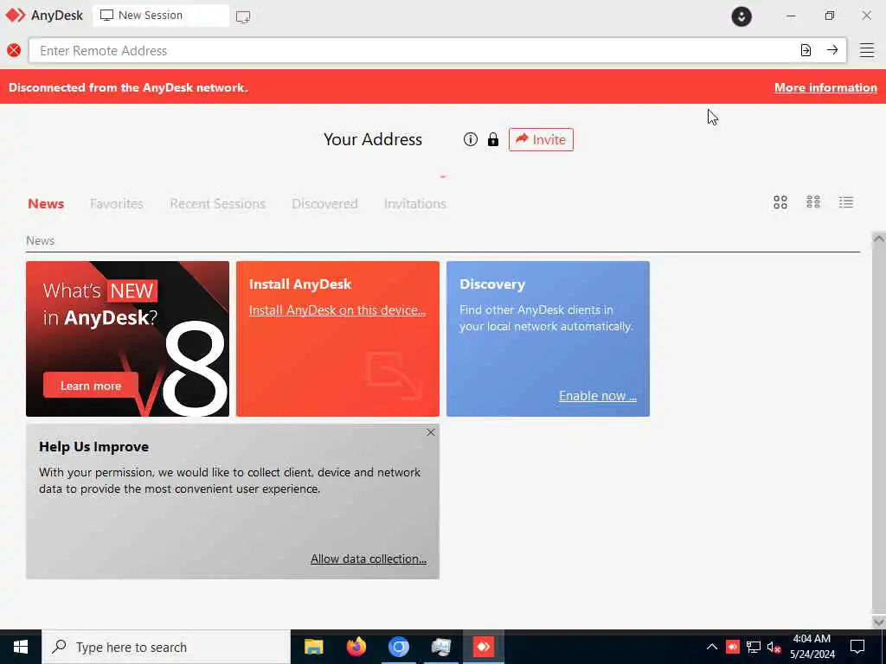Click the file transfer icon in address bar

click(x=806, y=50)
